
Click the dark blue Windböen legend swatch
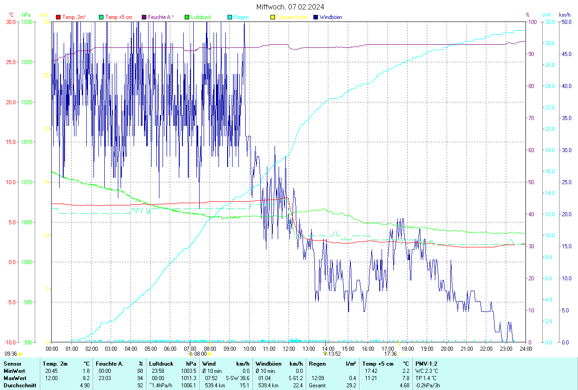tap(315, 17)
